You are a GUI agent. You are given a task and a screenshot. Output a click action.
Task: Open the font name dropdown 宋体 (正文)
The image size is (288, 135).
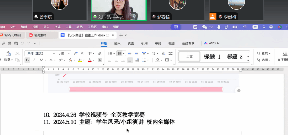[40, 53]
